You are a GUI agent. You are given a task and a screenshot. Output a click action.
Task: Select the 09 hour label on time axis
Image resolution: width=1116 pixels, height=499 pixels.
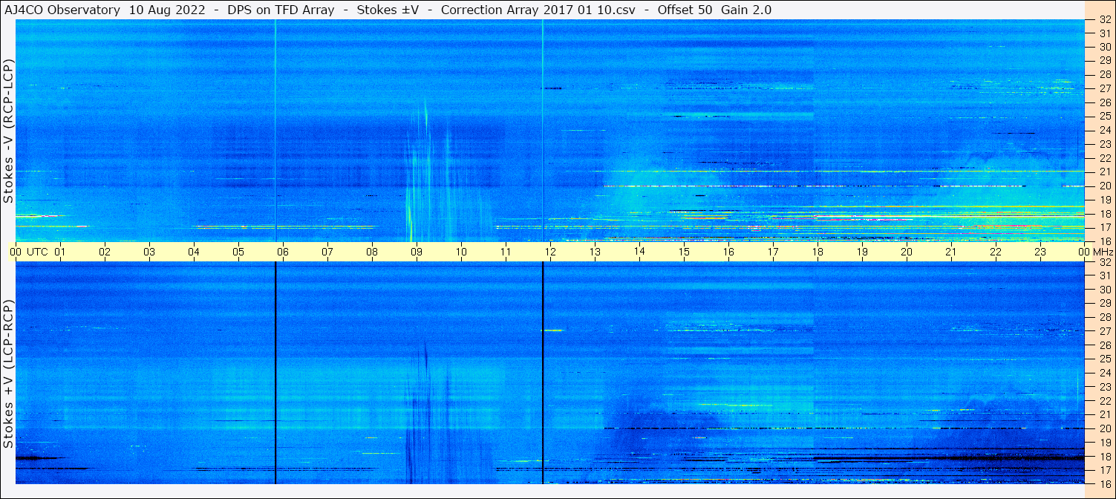point(417,252)
